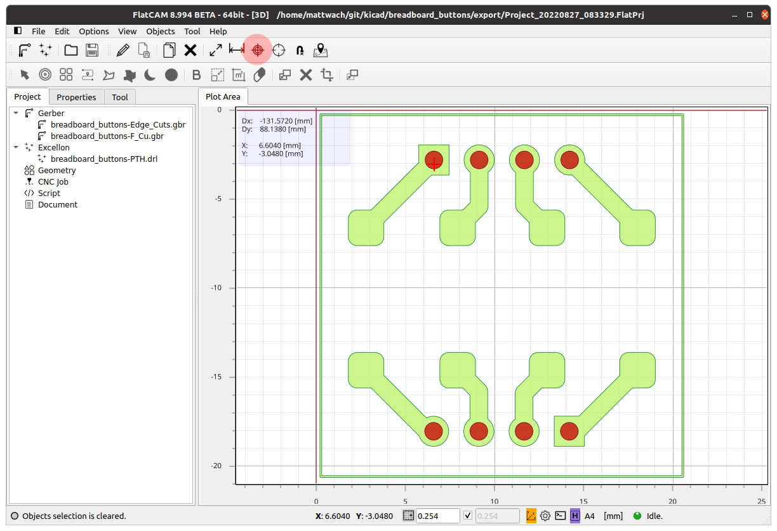Click the red Set Origin target icon
The height and width of the screenshot is (531, 777).
[258, 50]
